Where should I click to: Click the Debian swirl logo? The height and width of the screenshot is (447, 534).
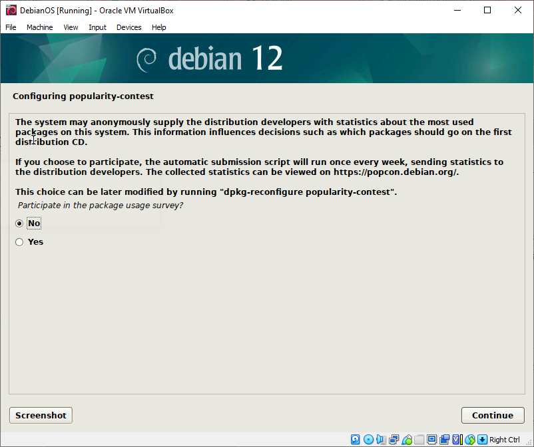coord(146,60)
